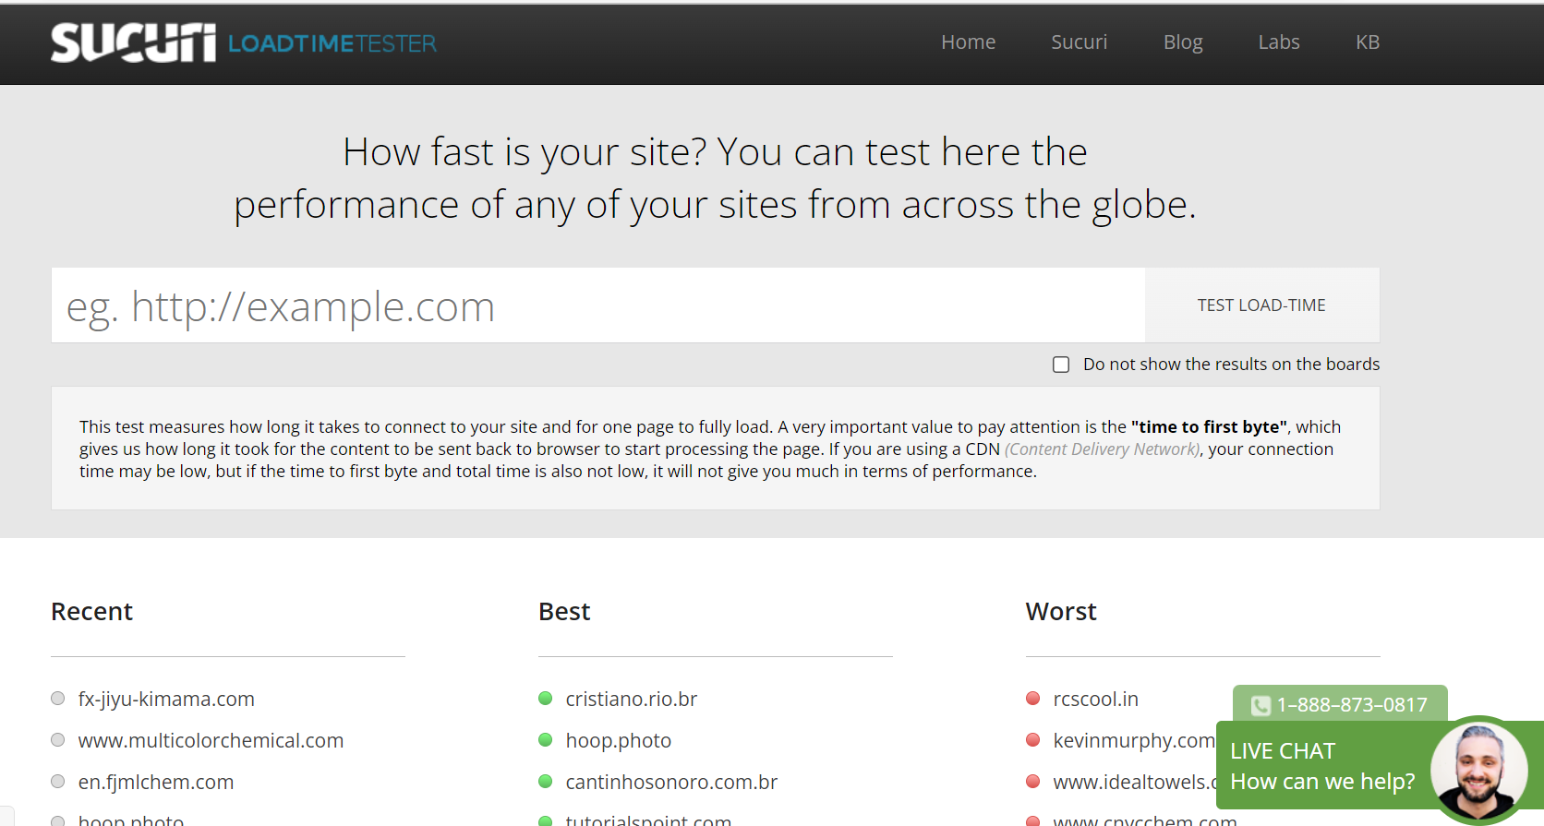Click green dot next to cantinhosonoro.com.br
Screen dimensions: 1544x826
[546, 782]
